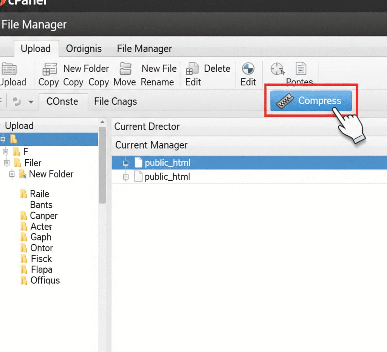Collapse the highlighted root folder node
This screenshot has width=387, height=352.
(3, 139)
